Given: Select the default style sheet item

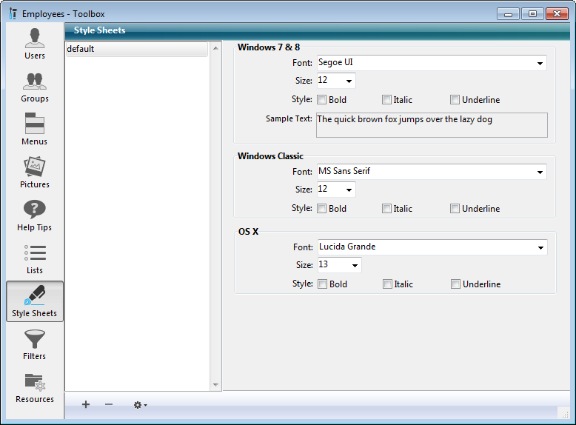Looking at the screenshot, I should (137, 49).
